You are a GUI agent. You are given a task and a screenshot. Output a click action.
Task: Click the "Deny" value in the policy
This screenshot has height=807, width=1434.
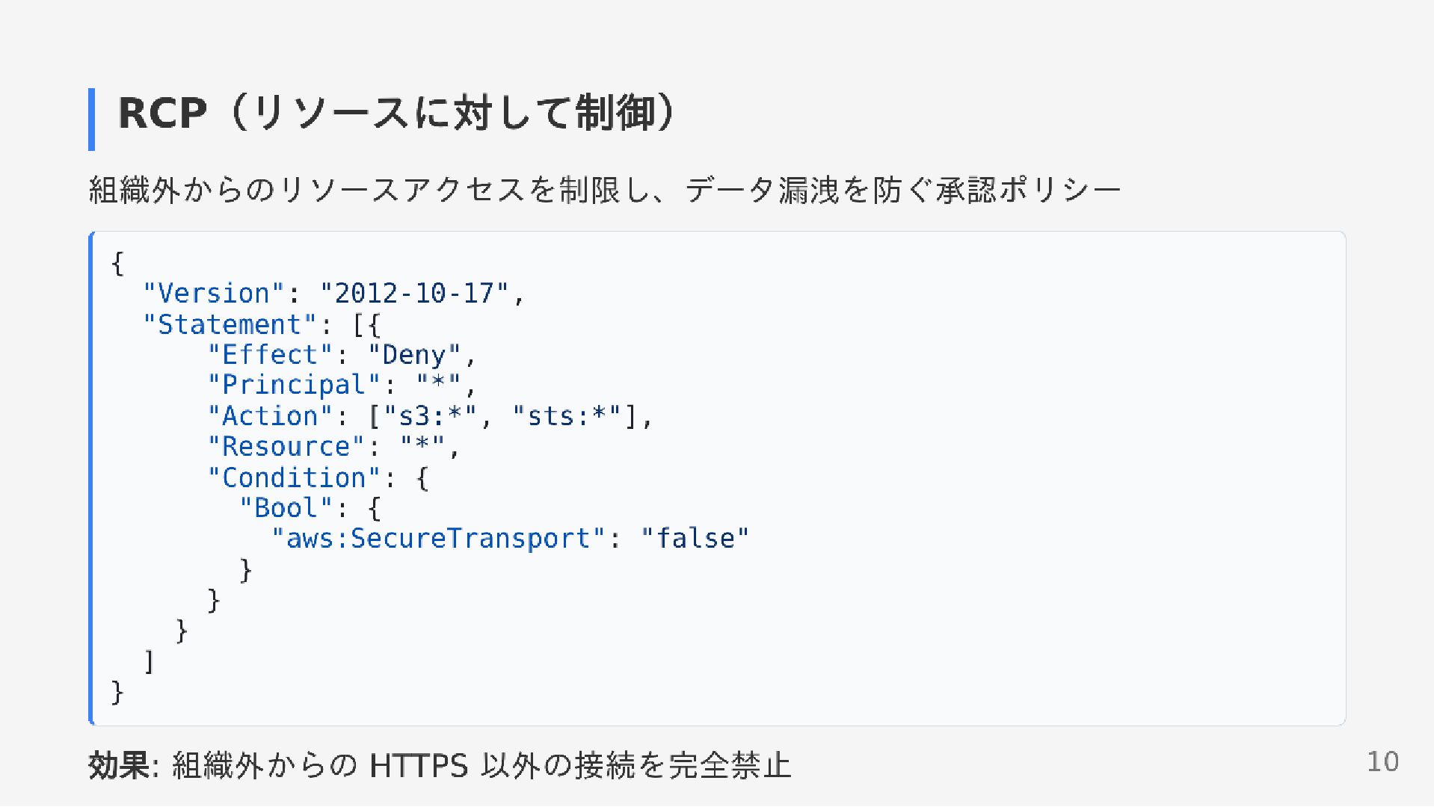(x=414, y=355)
